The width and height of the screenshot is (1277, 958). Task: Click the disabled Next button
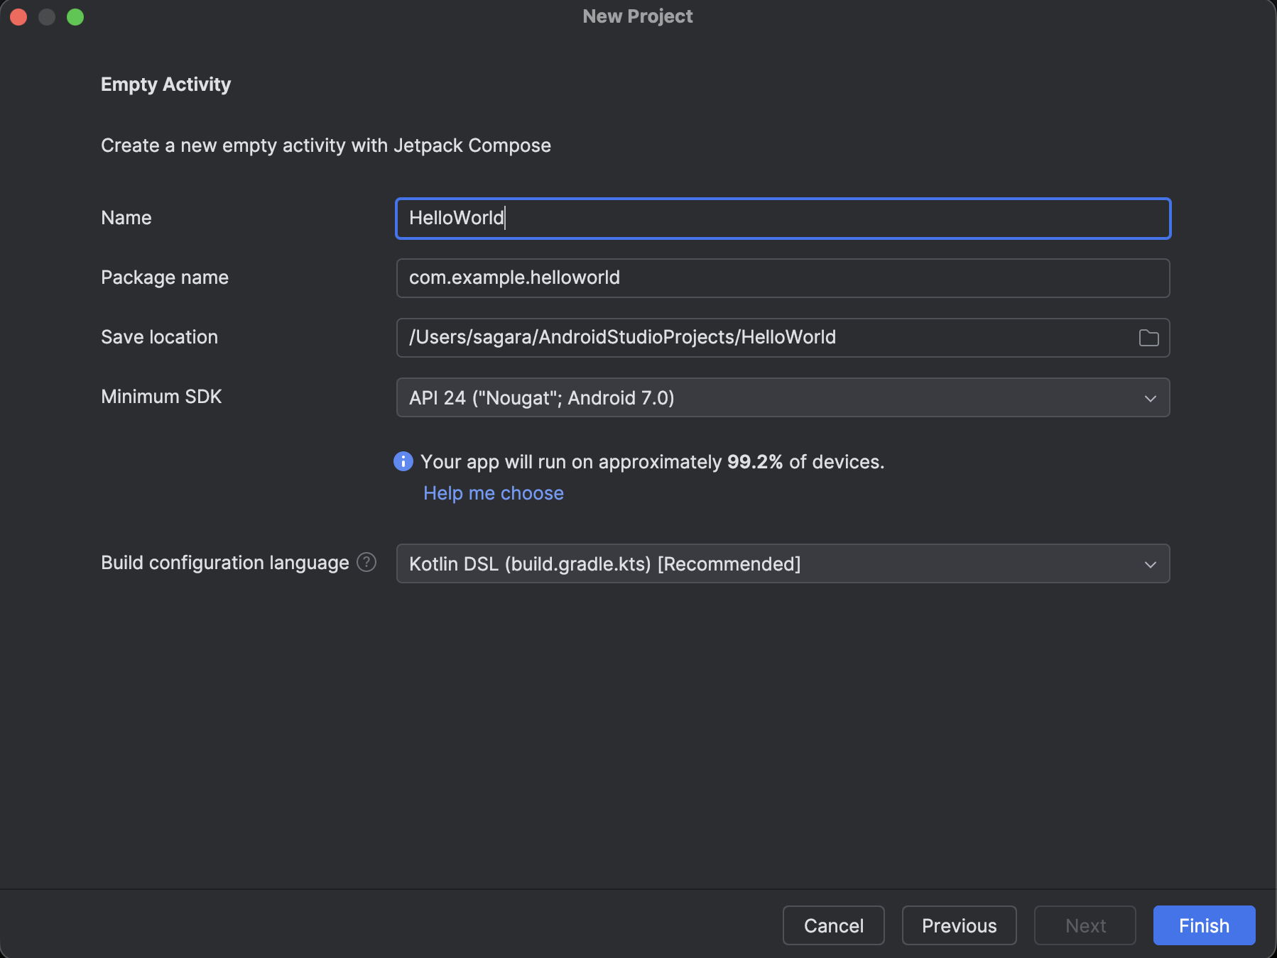1085,925
